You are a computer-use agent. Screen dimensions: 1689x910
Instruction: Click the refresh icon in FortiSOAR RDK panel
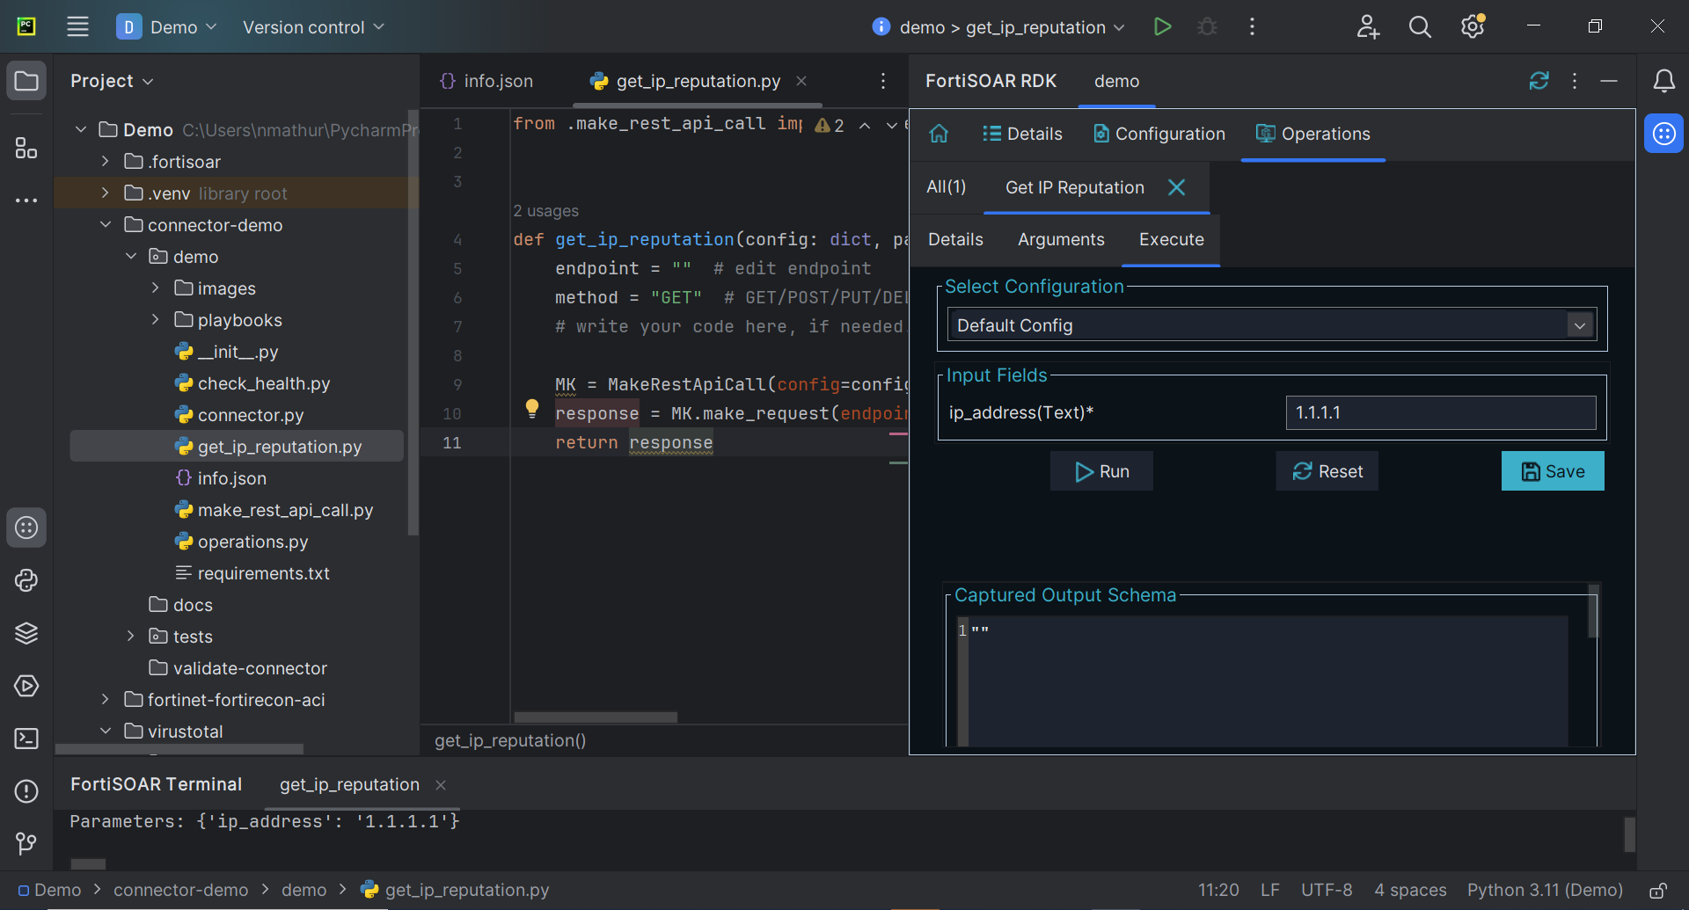[1539, 81]
